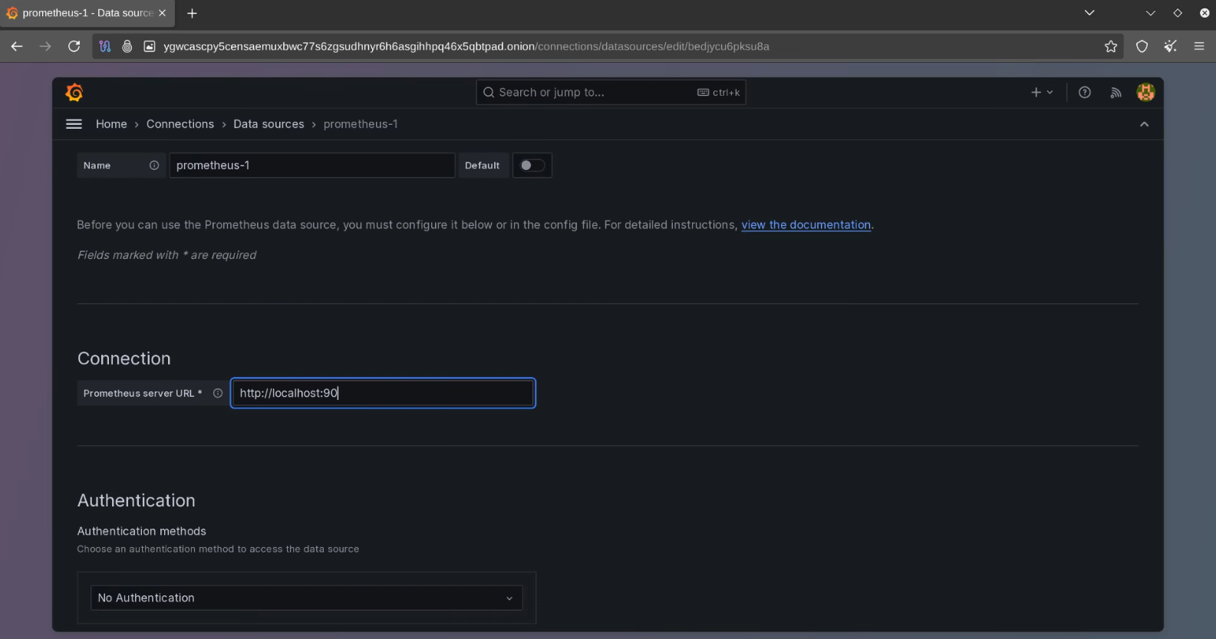
Task: Click the browser address bar URL
Action: click(x=466, y=47)
